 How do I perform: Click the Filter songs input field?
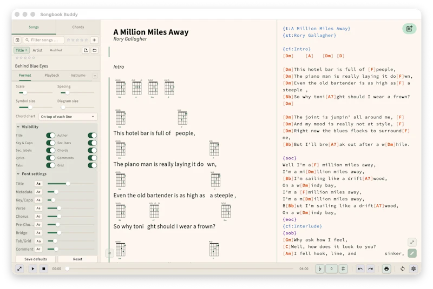tap(44, 40)
